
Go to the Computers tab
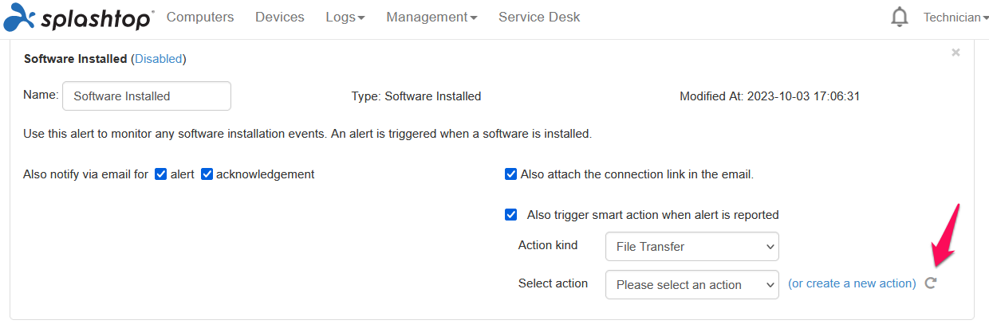[x=200, y=17]
